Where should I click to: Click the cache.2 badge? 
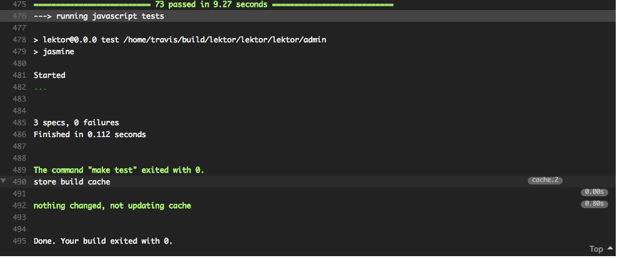(545, 180)
